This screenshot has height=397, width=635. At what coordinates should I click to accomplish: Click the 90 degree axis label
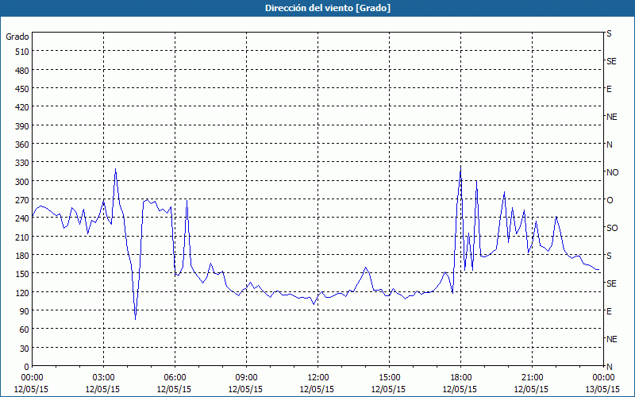click(25, 311)
